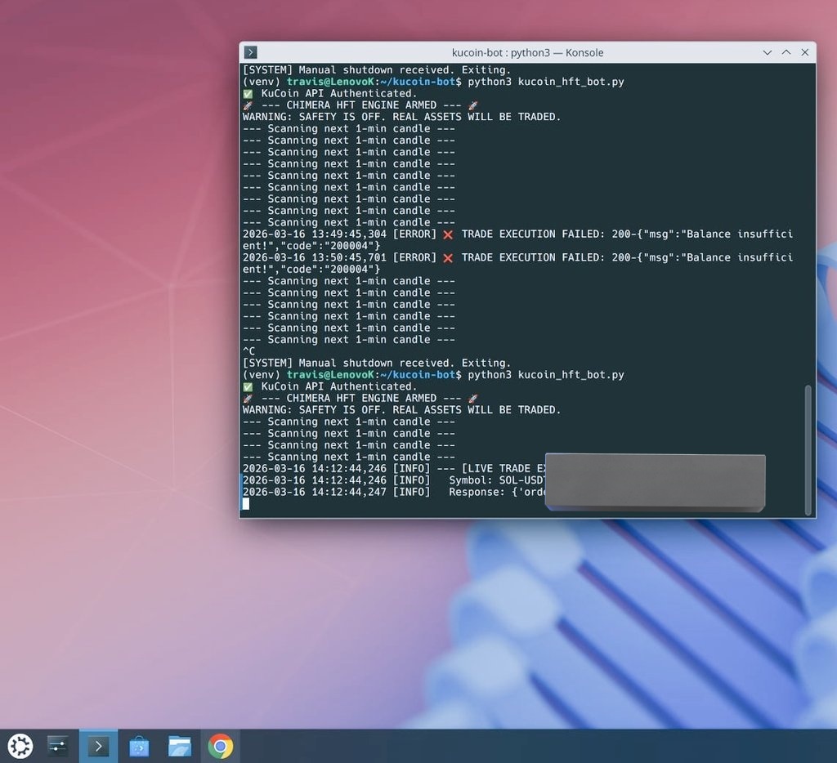Open the Kubuntu application launcher
The height and width of the screenshot is (763, 837).
coord(20,745)
